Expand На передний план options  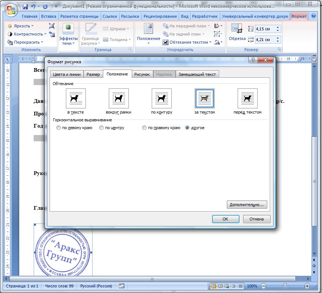(x=209, y=26)
